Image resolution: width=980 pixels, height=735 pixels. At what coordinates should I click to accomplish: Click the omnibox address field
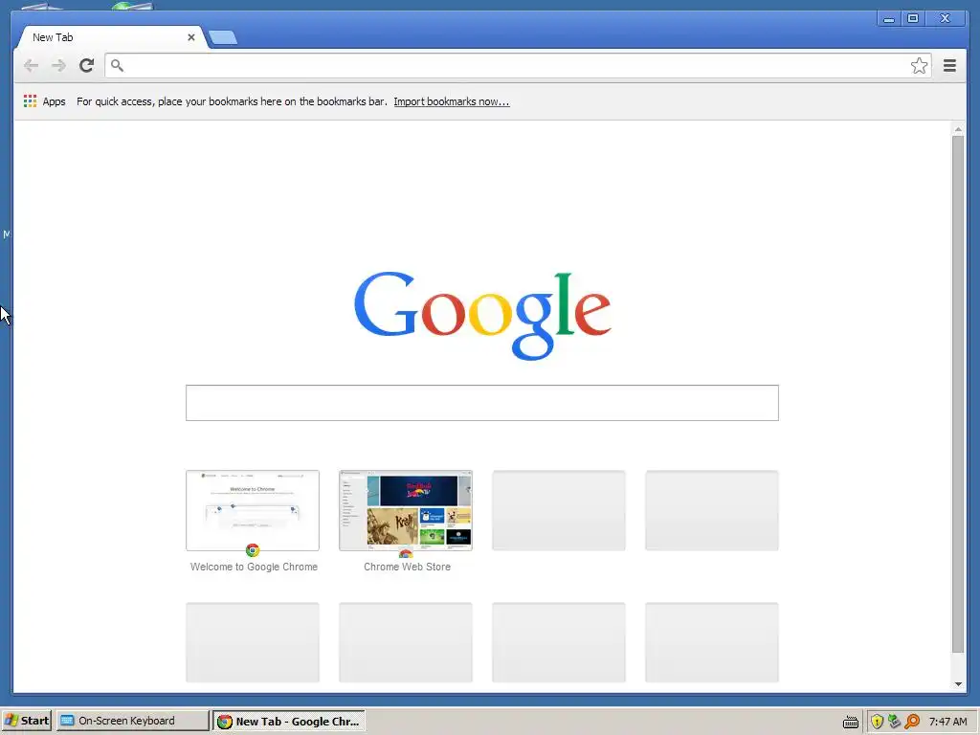[x=518, y=66]
